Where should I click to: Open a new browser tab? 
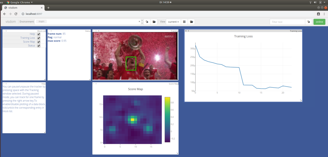click(48, 8)
